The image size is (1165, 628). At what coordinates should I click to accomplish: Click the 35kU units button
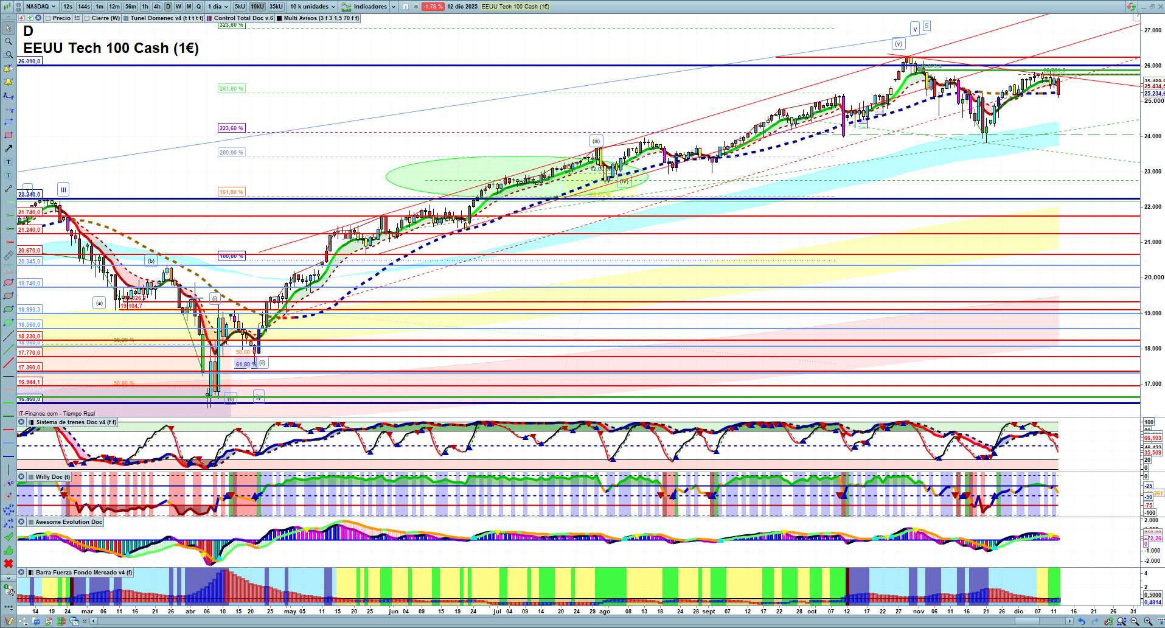pyautogui.click(x=276, y=7)
